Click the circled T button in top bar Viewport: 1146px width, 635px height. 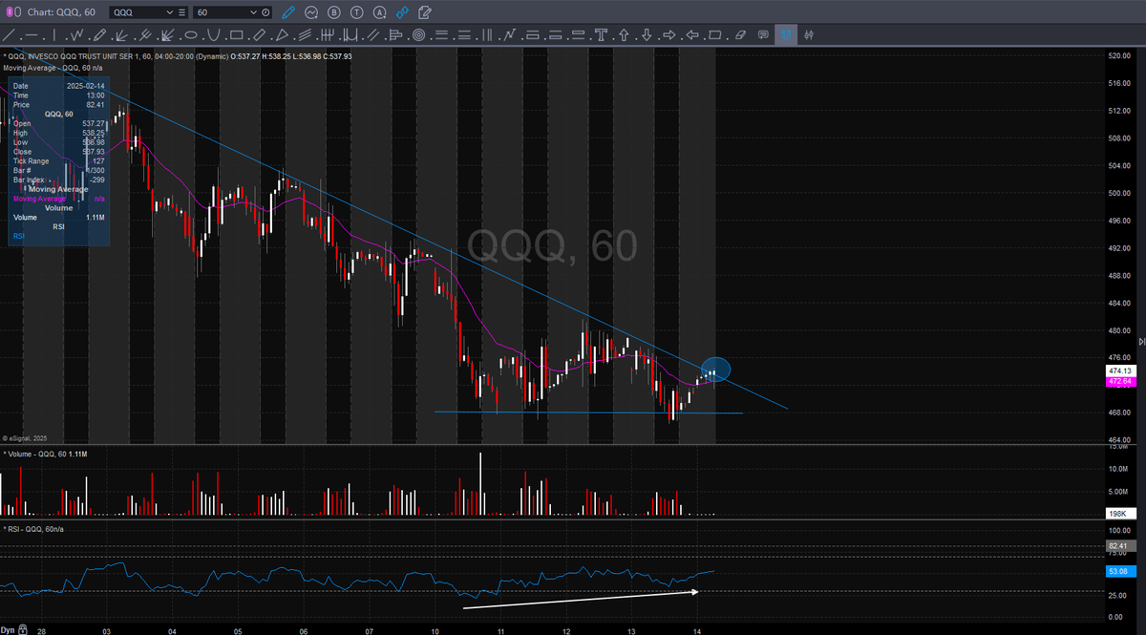pyautogui.click(x=356, y=12)
